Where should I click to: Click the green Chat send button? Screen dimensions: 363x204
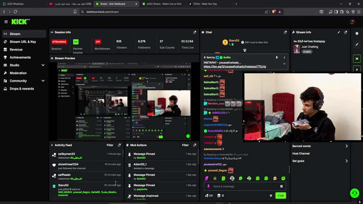[x=280, y=195]
